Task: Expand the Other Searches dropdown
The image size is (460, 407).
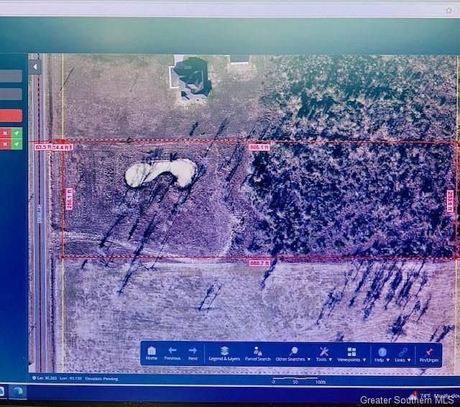Action: point(293,352)
